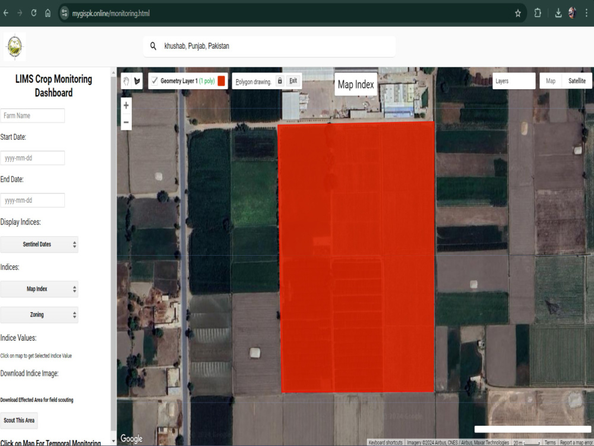Open the Sentinel Dates dropdown
The width and height of the screenshot is (594, 446).
pos(39,244)
